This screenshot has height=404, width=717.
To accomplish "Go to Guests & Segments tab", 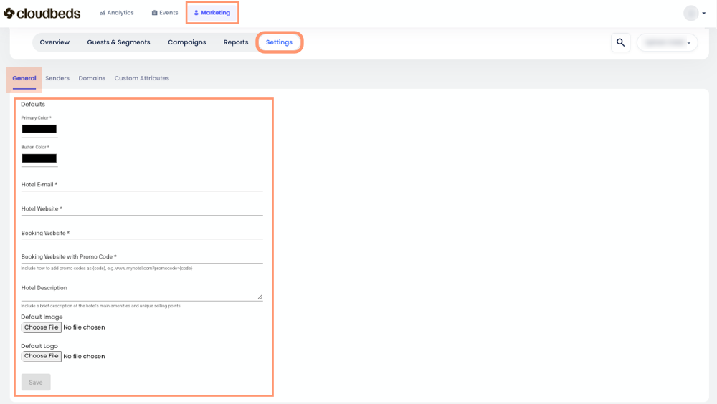I will [x=118, y=42].
